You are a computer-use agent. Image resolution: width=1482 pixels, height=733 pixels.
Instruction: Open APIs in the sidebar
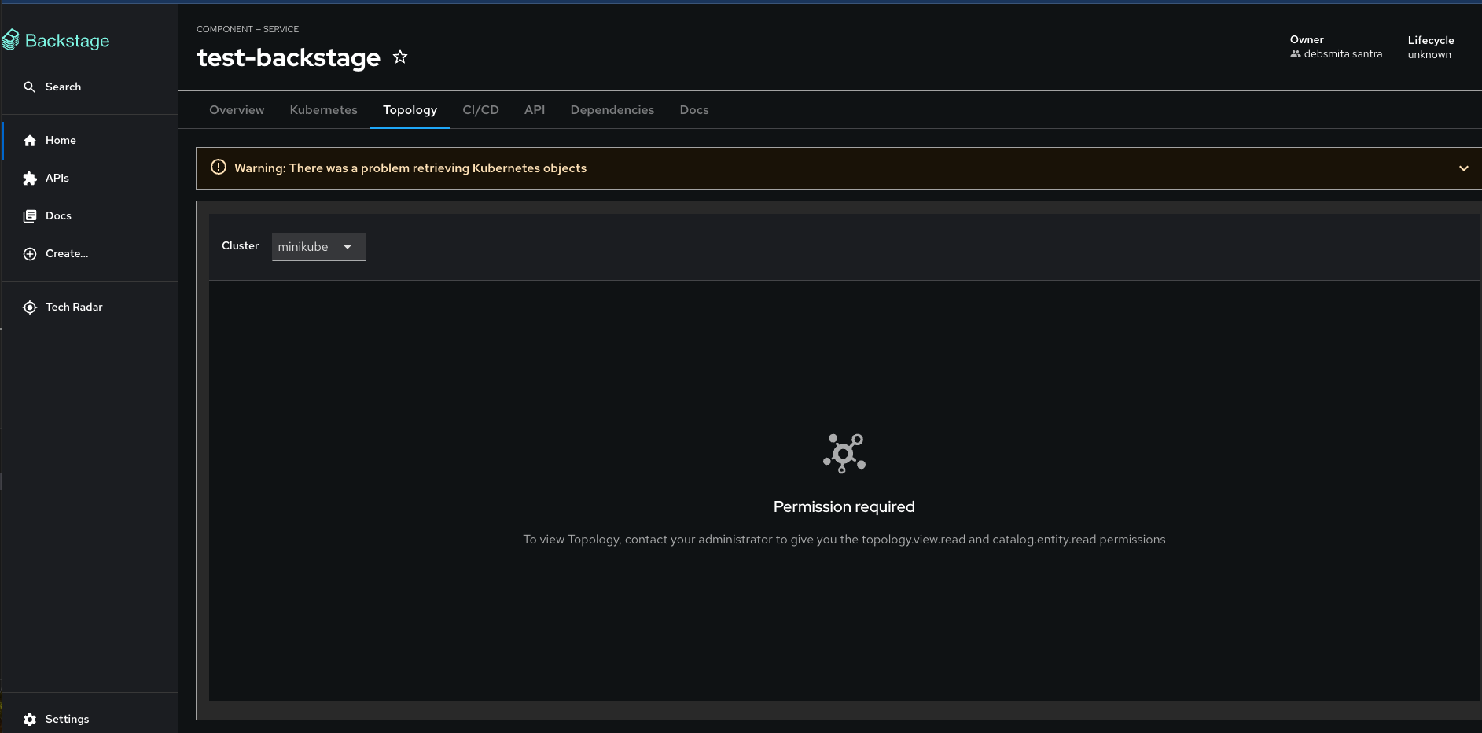[90, 179]
